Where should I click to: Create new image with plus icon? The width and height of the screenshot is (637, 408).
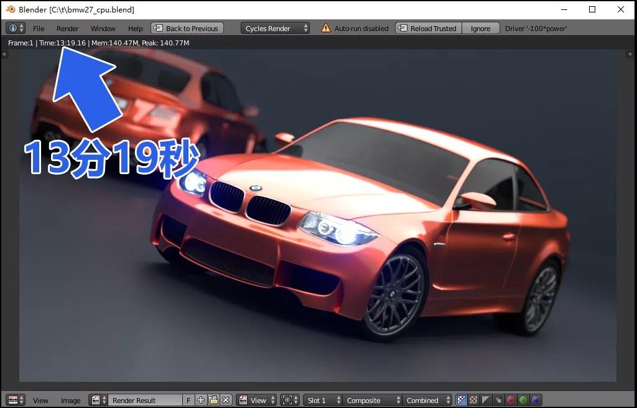[x=201, y=400]
